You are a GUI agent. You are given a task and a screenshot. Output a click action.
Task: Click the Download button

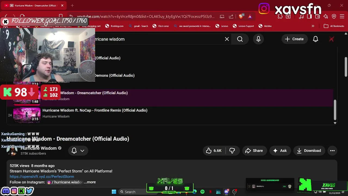click(309, 151)
